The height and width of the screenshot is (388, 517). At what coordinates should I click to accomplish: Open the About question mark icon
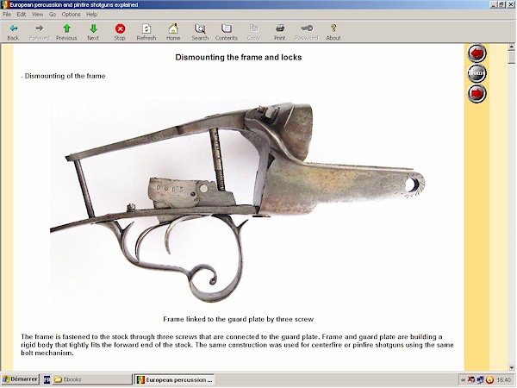[333, 32]
